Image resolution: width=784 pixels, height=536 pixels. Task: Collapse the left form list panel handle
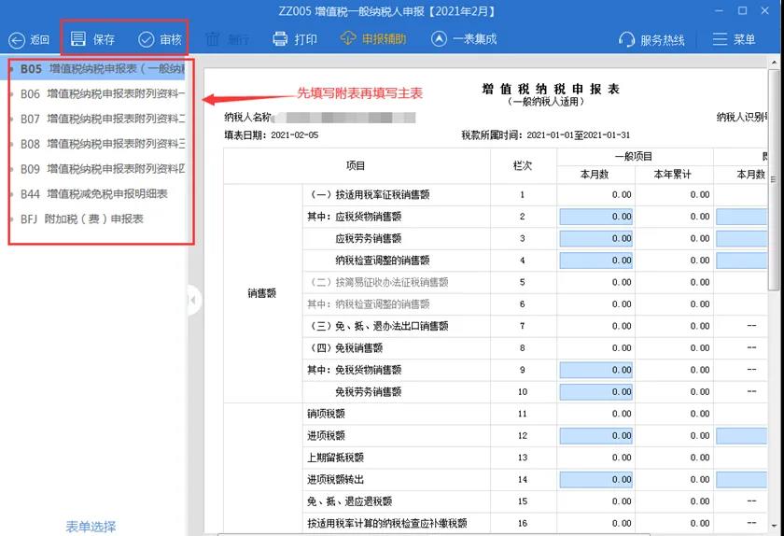point(194,300)
